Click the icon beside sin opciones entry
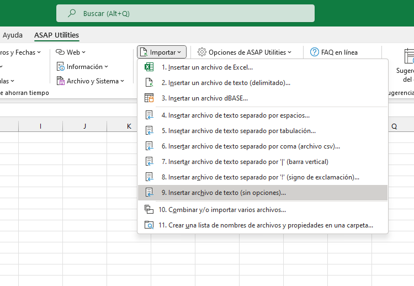The height and width of the screenshot is (286, 414). point(150,193)
